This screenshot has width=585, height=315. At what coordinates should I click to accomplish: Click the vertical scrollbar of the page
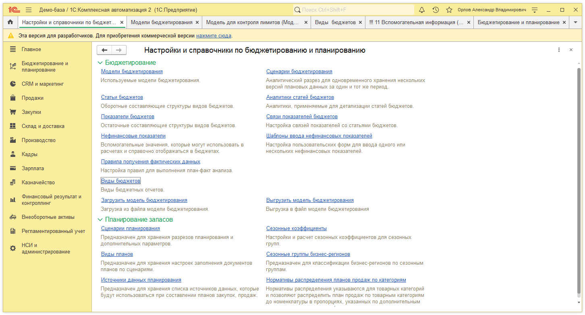coord(579,181)
